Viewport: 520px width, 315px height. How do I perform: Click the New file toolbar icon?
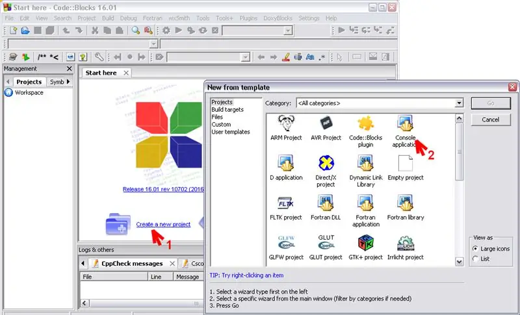(13, 31)
